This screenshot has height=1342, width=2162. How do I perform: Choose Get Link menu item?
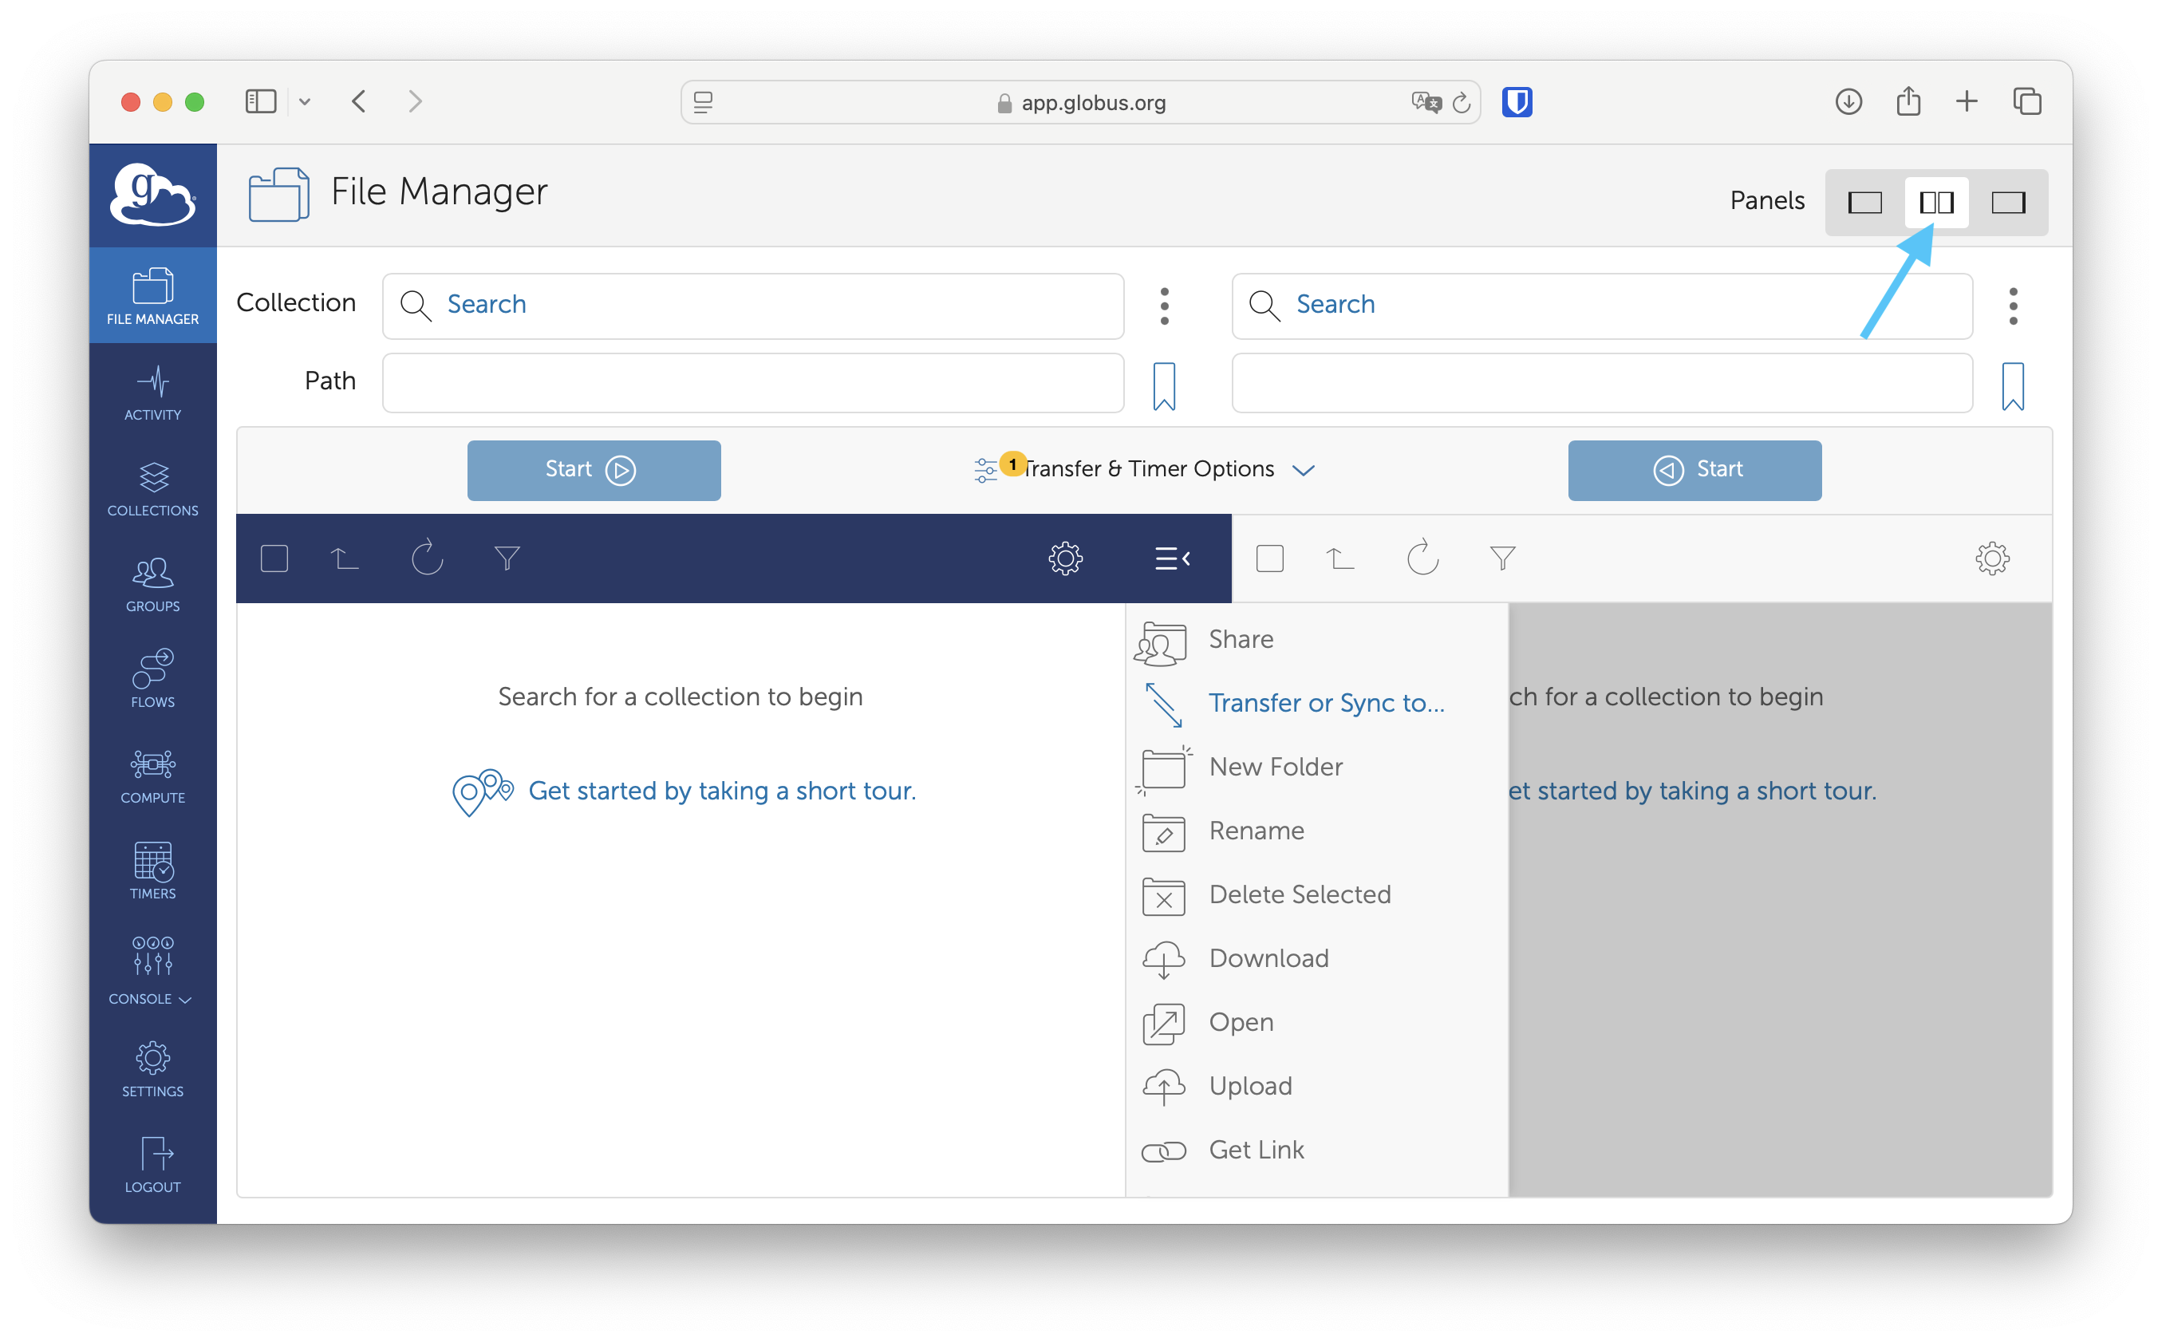tap(1318, 1150)
